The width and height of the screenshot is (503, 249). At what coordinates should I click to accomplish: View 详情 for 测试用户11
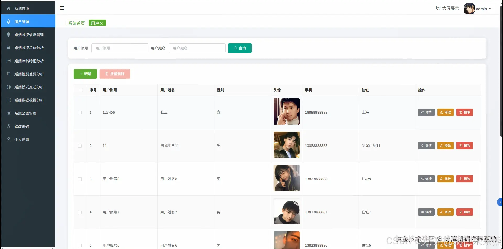(x=426, y=146)
